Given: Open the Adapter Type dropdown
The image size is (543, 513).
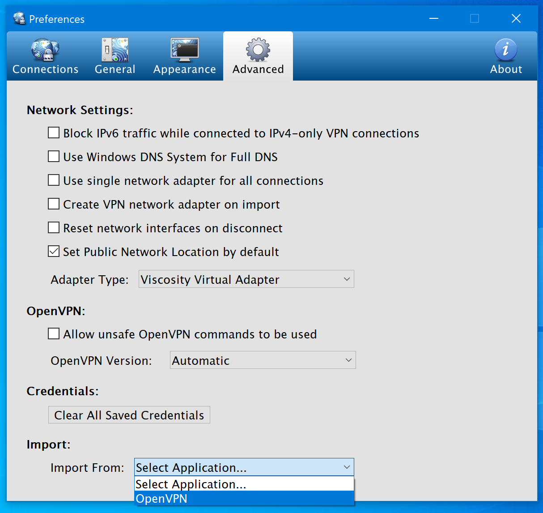Looking at the screenshot, I should click(246, 279).
